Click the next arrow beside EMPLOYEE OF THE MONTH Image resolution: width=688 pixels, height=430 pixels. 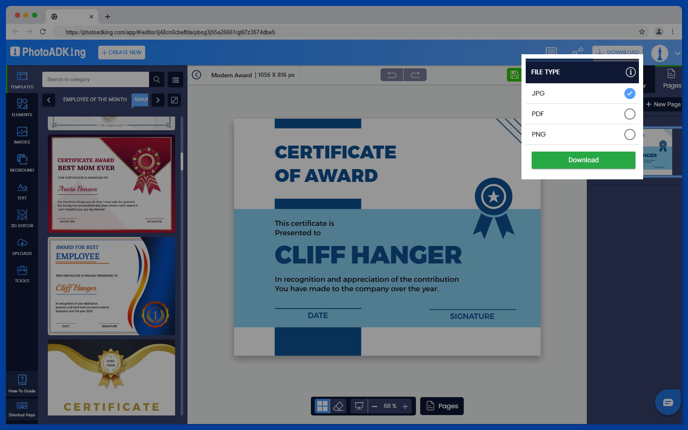158,100
